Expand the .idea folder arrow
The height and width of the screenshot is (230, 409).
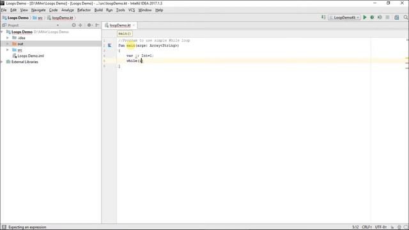click(x=8, y=38)
